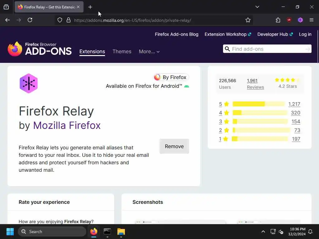Open uBlock Origin toolbar icon
The width and height of the screenshot is (319, 239).
pyautogui.click(x=289, y=20)
